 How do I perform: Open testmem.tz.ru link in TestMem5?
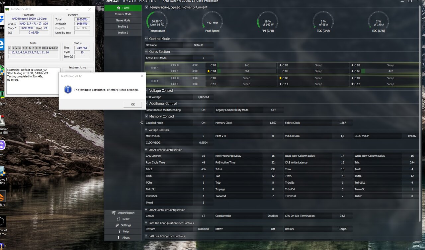click(77, 67)
